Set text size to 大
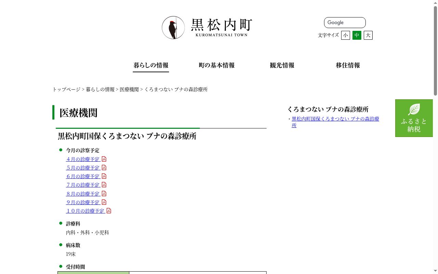The width and height of the screenshot is (438, 274). coord(368,35)
